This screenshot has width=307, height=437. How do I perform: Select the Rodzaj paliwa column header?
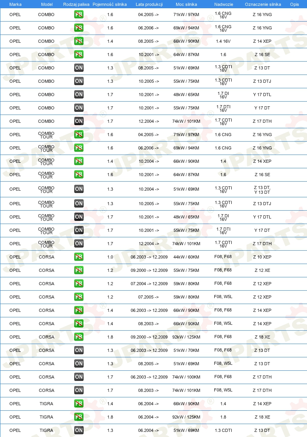[x=77, y=4]
